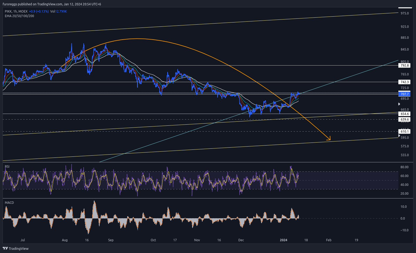
Task: Click the small arrow marker beside 695.0
Action: [x=399, y=104]
